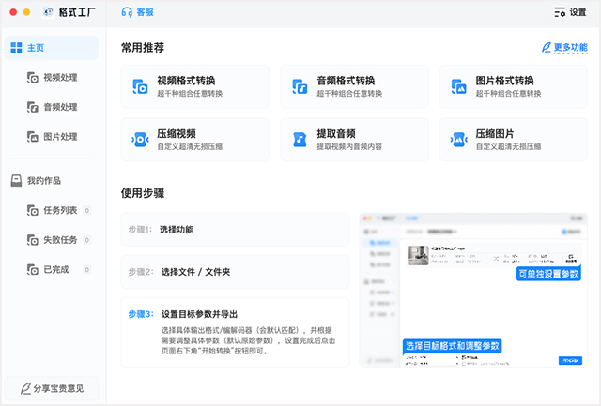
Task: Click the 音频处理 sidebar icon
Action: [x=33, y=107]
